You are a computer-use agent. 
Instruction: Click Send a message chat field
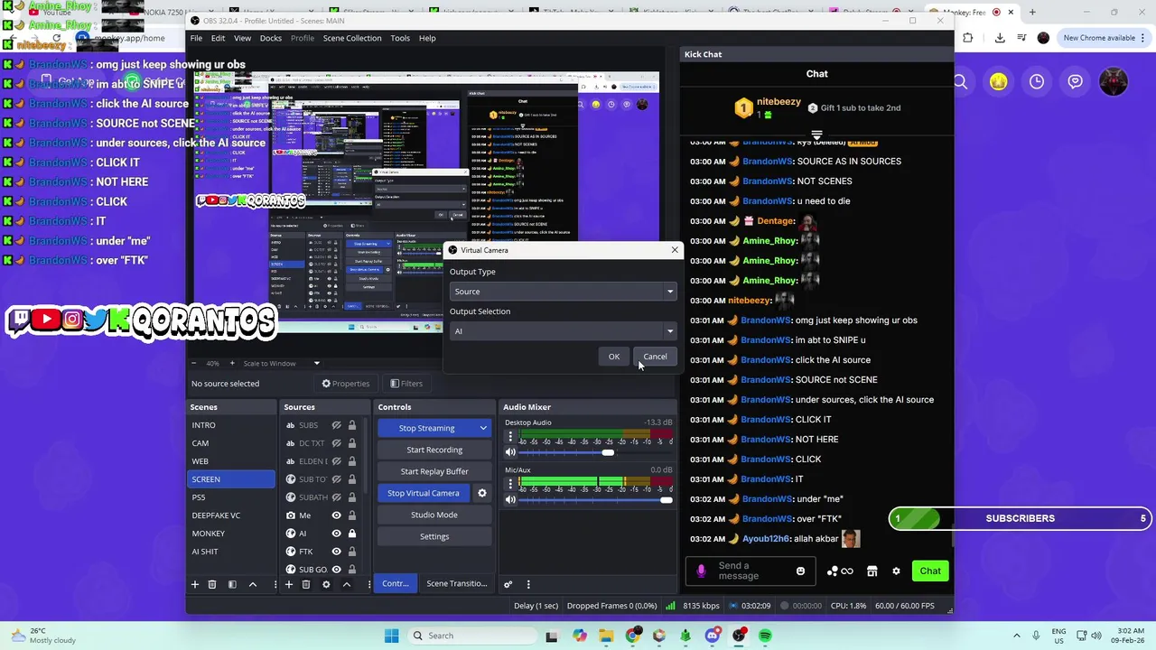coord(751,571)
